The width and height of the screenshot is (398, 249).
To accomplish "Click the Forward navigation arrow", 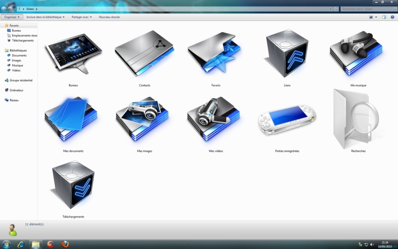I will coord(10,9).
